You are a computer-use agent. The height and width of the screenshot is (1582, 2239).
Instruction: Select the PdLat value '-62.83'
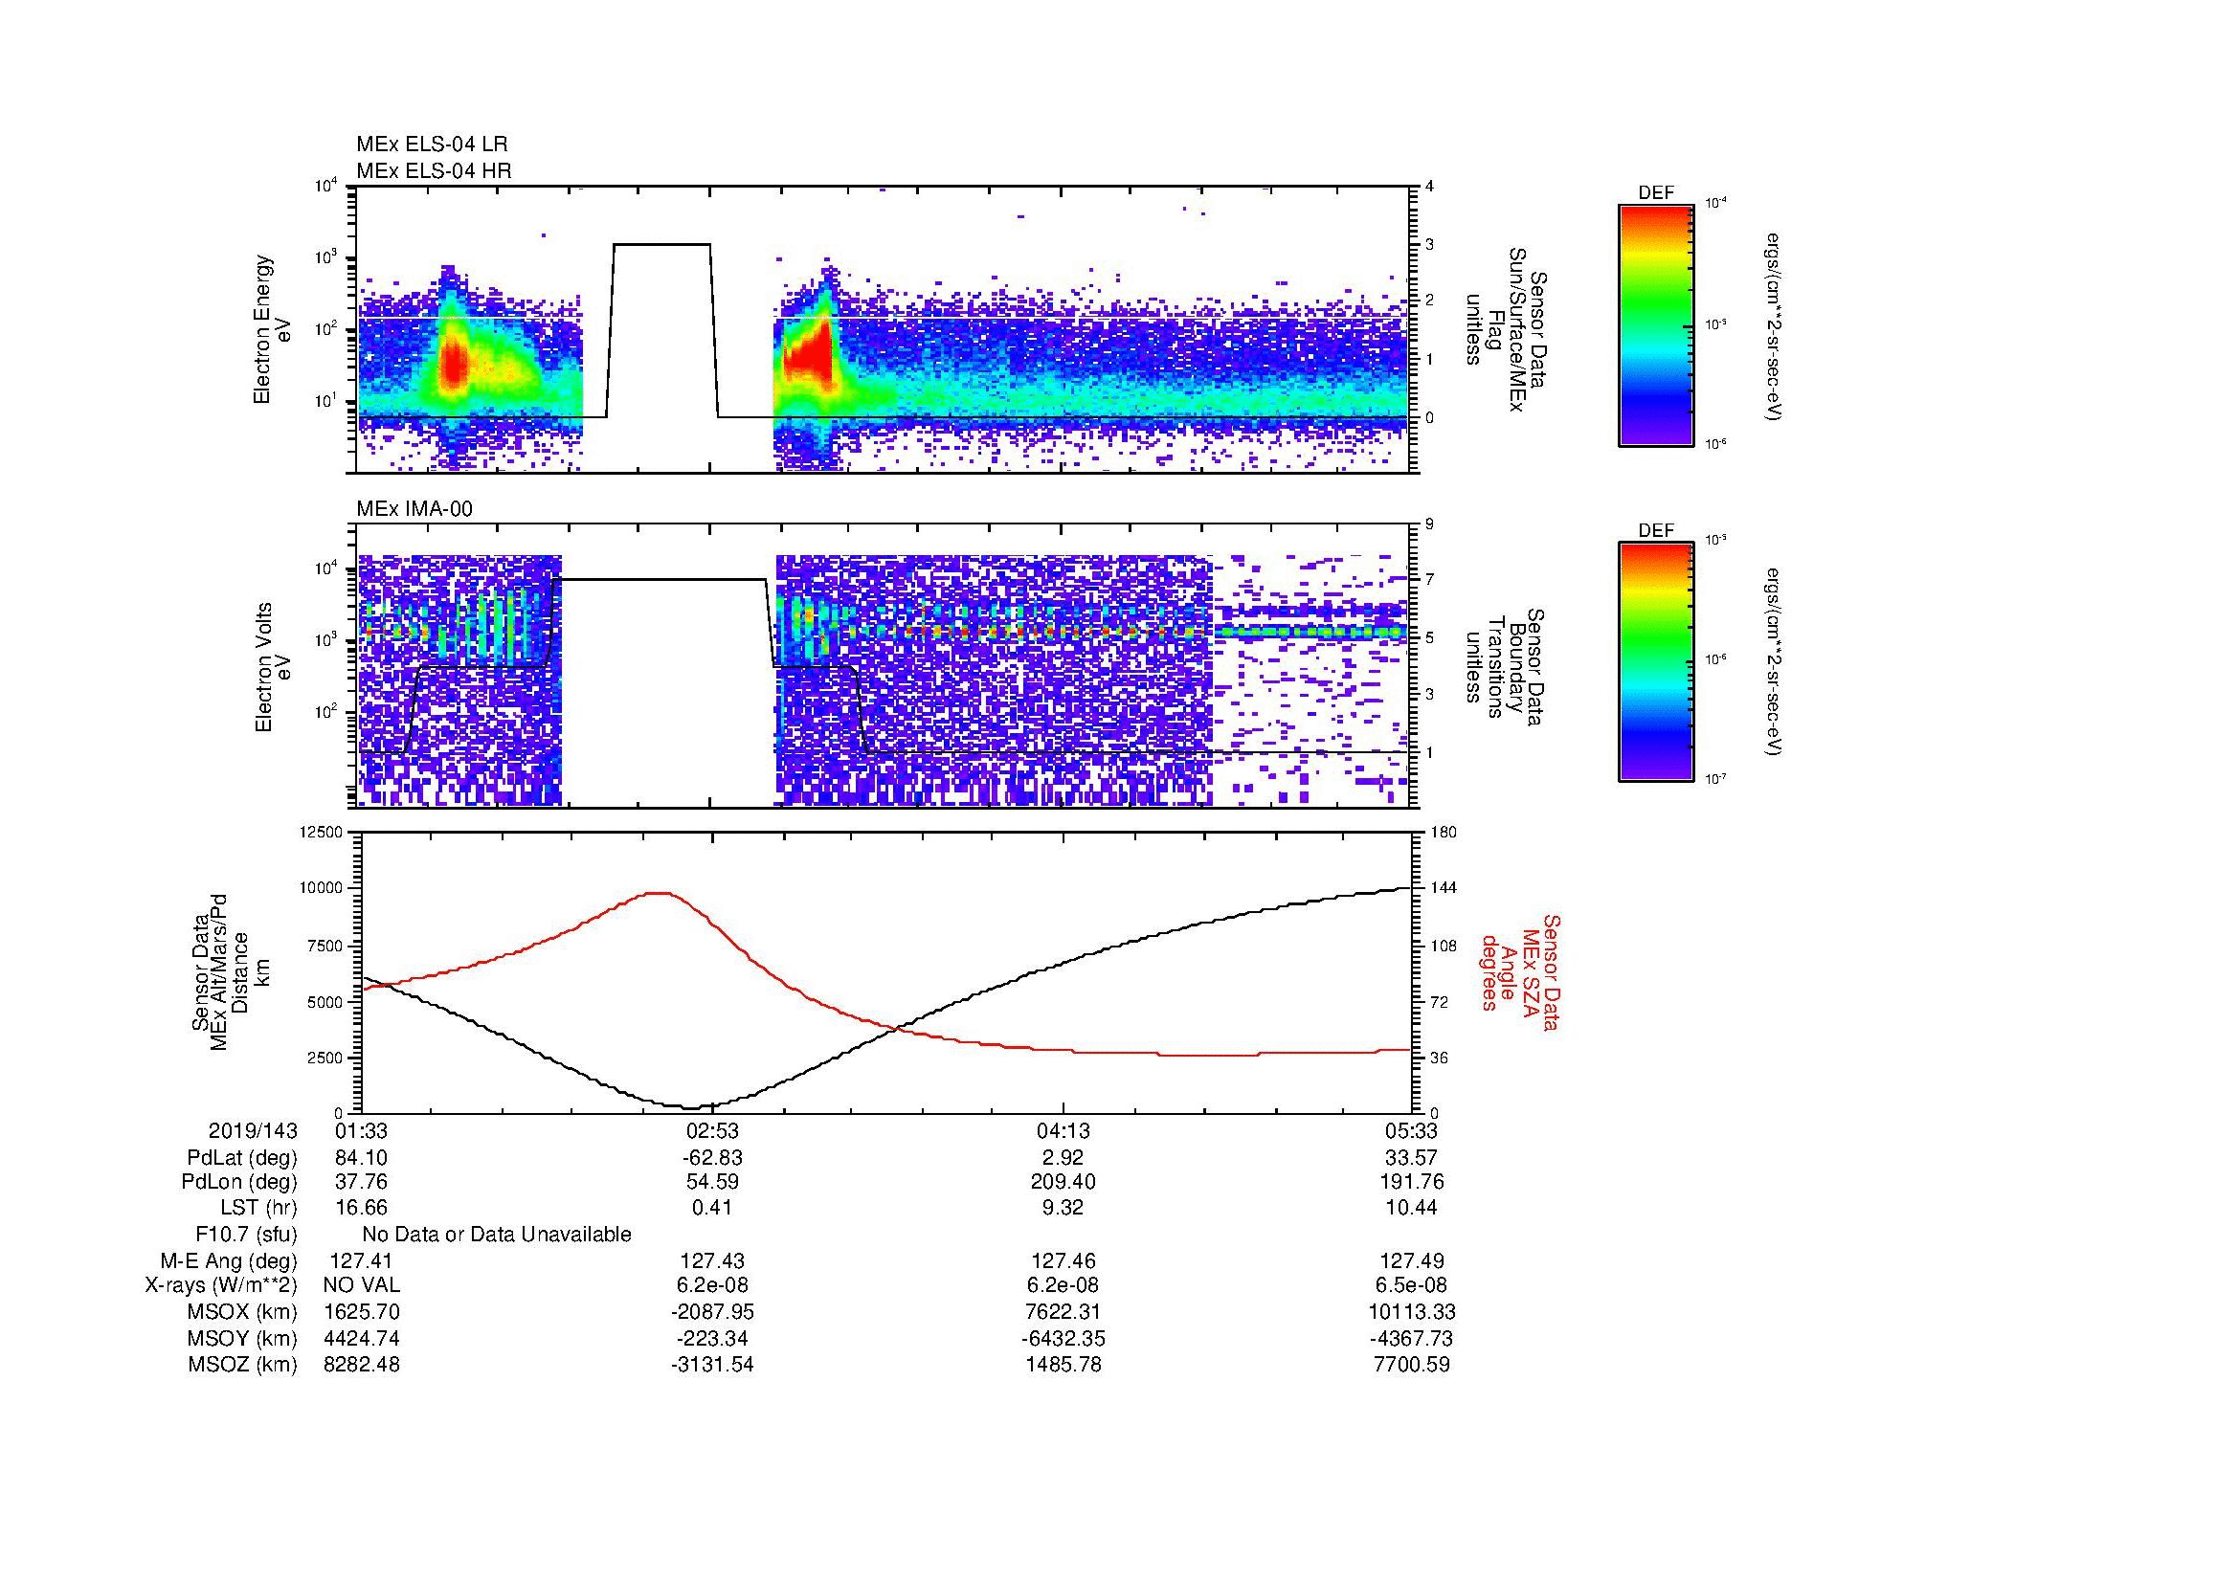click(x=713, y=1158)
